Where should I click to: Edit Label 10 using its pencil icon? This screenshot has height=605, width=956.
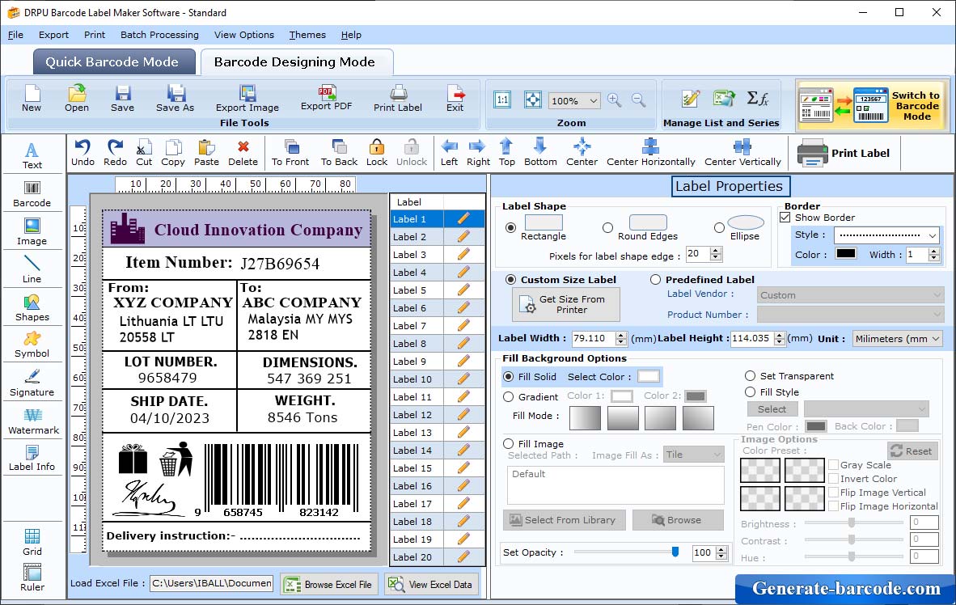tap(463, 379)
